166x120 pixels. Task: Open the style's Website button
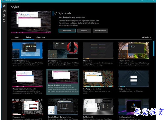84,31
